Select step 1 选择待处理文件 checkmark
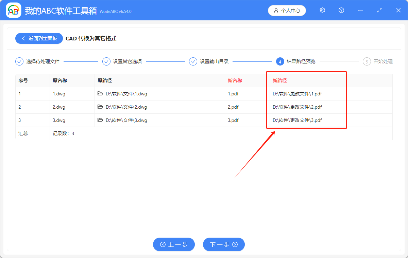The width and height of the screenshot is (408, 258). point(19,61)
